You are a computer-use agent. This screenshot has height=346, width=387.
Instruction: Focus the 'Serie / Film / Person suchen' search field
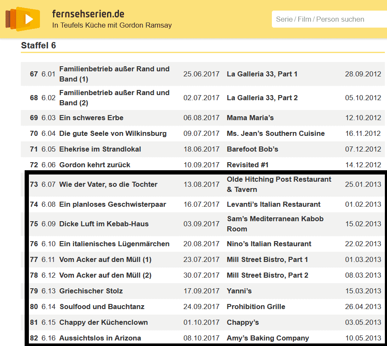pyautogui.click(x=329, y=19)
